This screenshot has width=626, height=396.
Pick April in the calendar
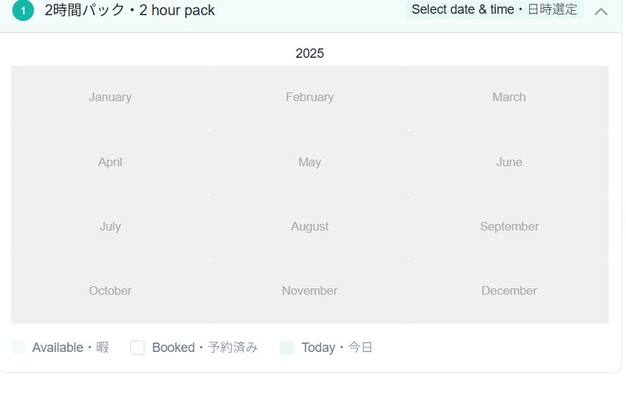tap(110, 162)
